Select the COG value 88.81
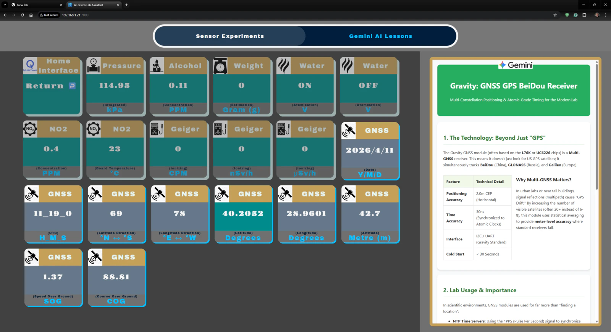This screenshot has height=332, width=611. tap(116, 277)
